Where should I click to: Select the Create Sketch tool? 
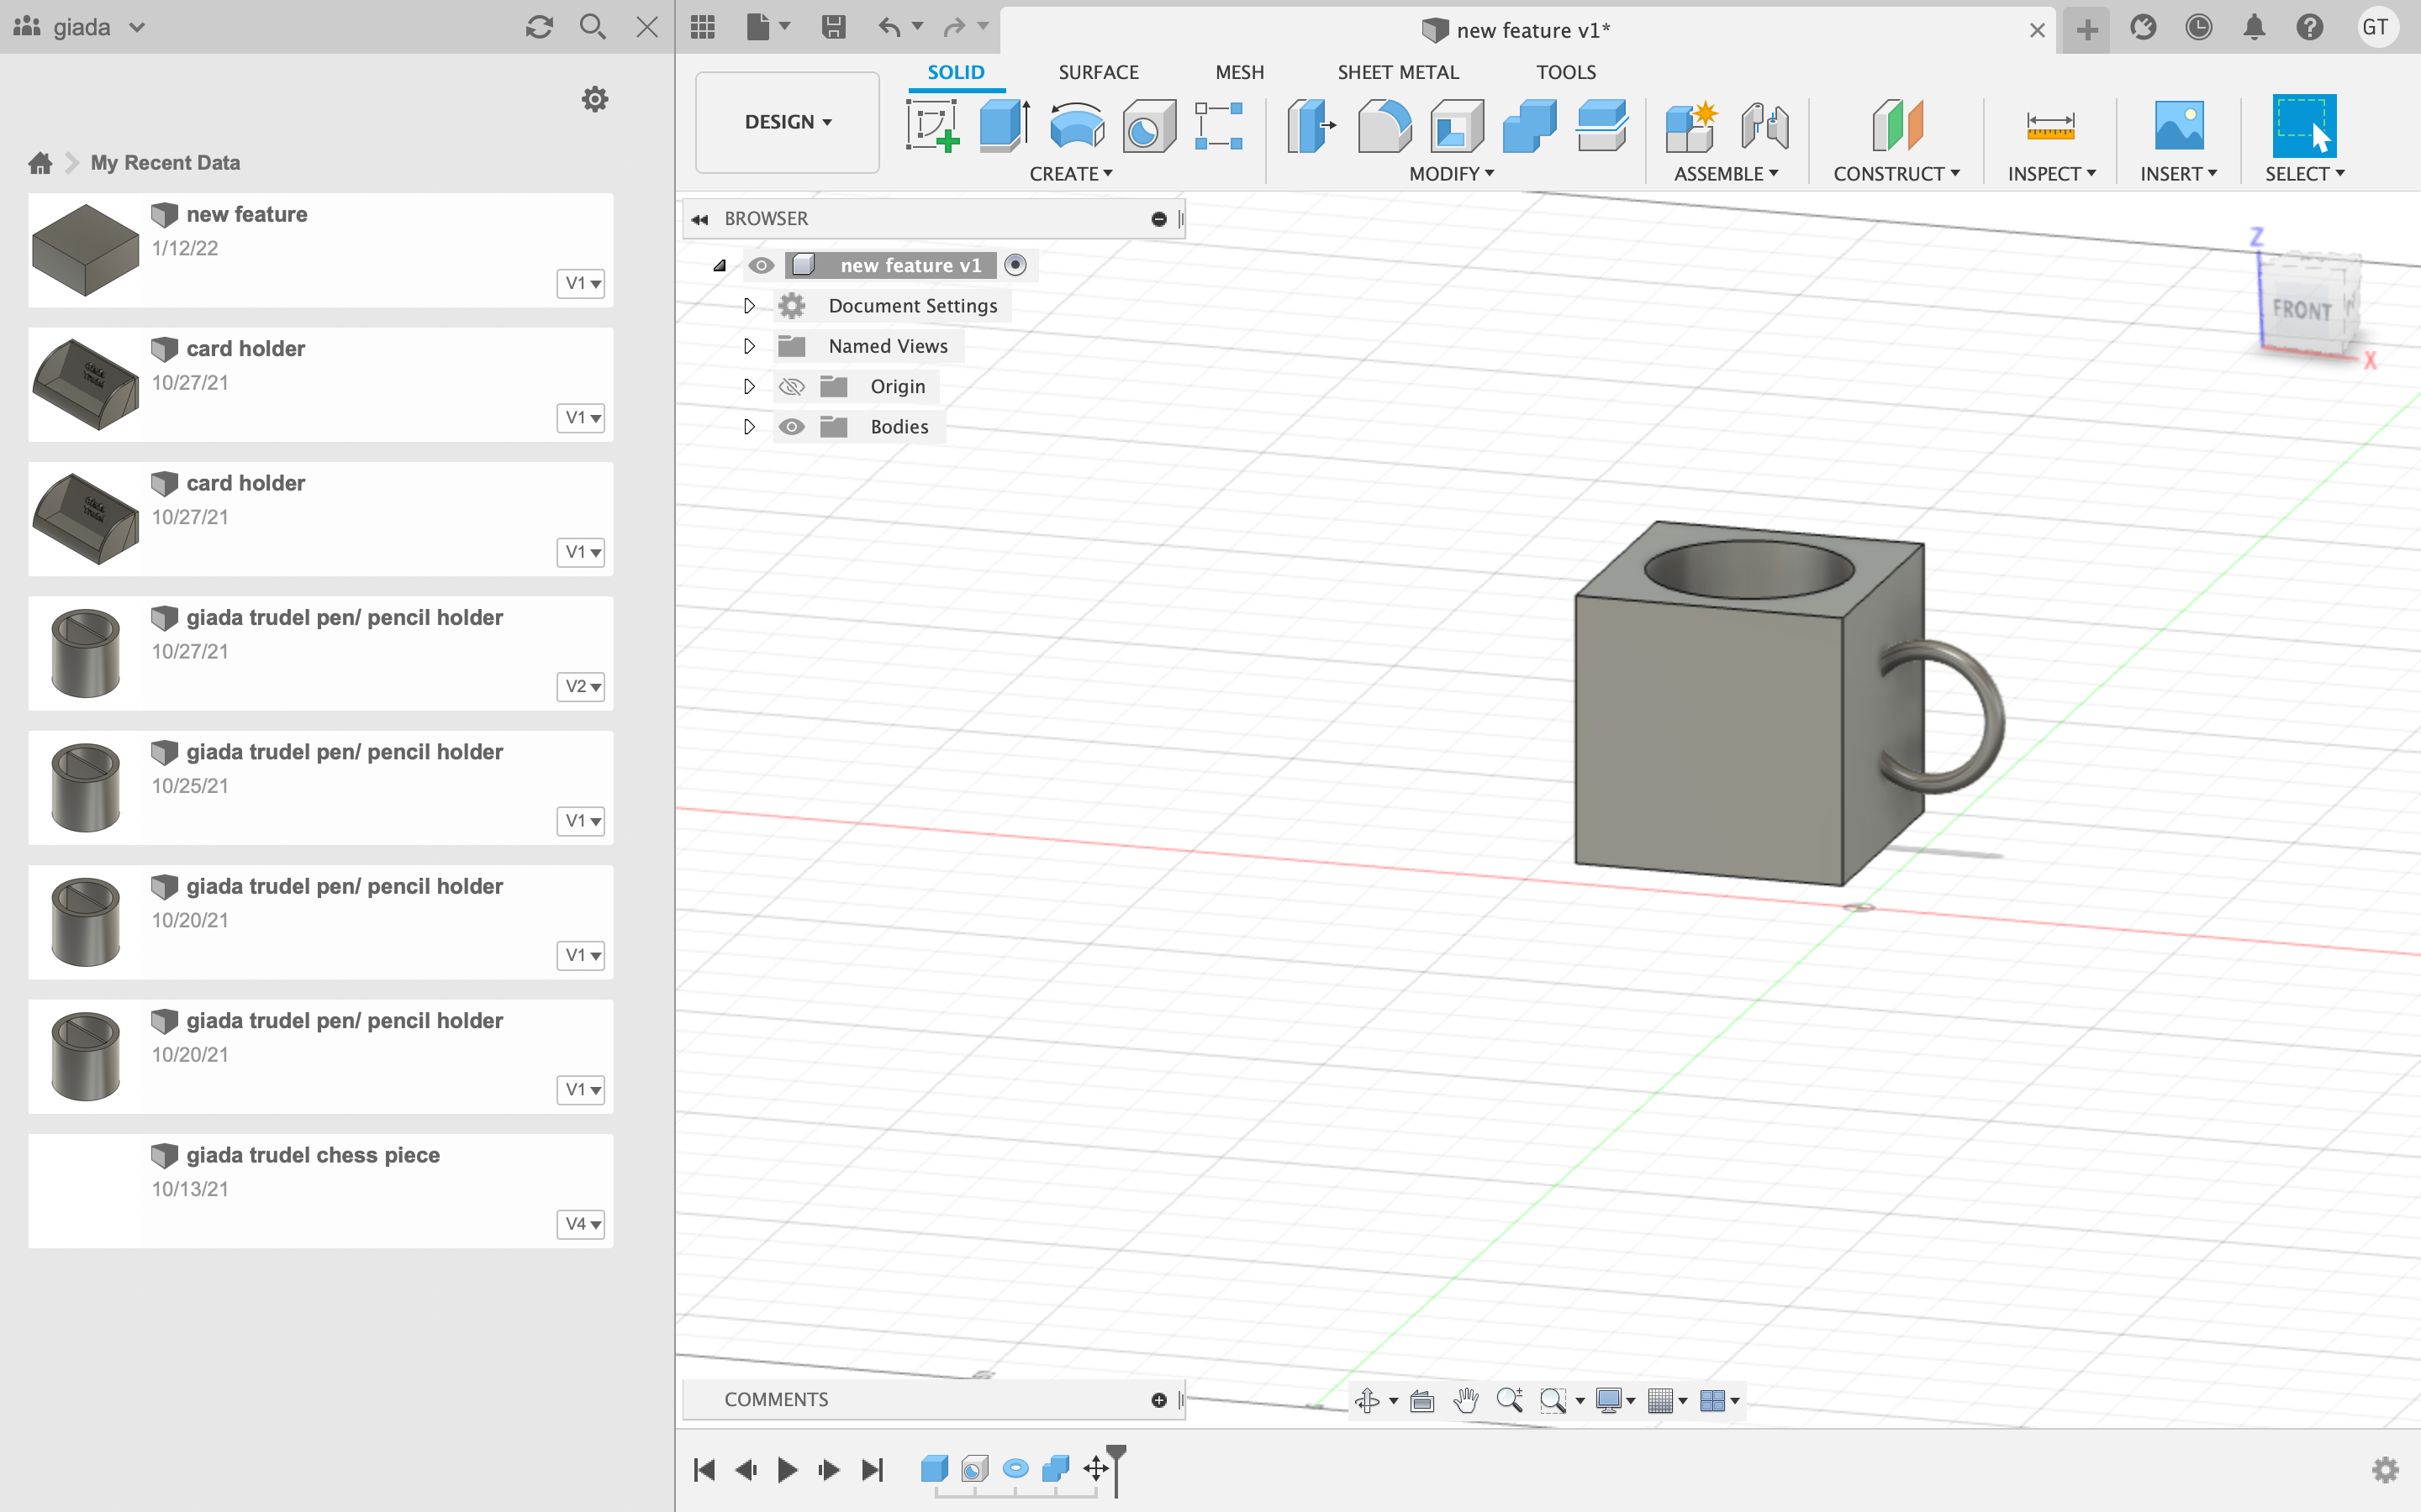932,126
